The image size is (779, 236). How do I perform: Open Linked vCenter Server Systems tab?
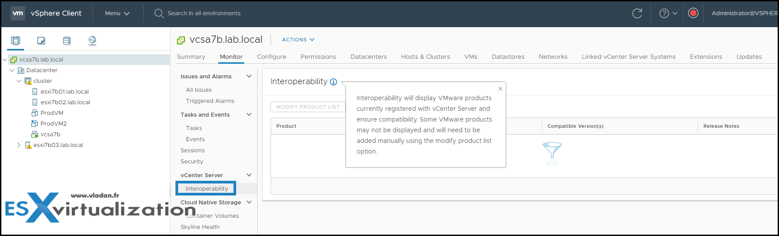(629, 57)
